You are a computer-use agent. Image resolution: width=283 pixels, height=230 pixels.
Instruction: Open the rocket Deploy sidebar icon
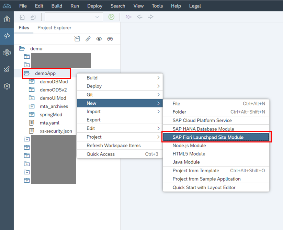tap(7, 69)
